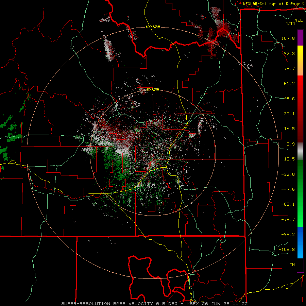Click the 30.1 value on velocity scale

click(289, 114)
